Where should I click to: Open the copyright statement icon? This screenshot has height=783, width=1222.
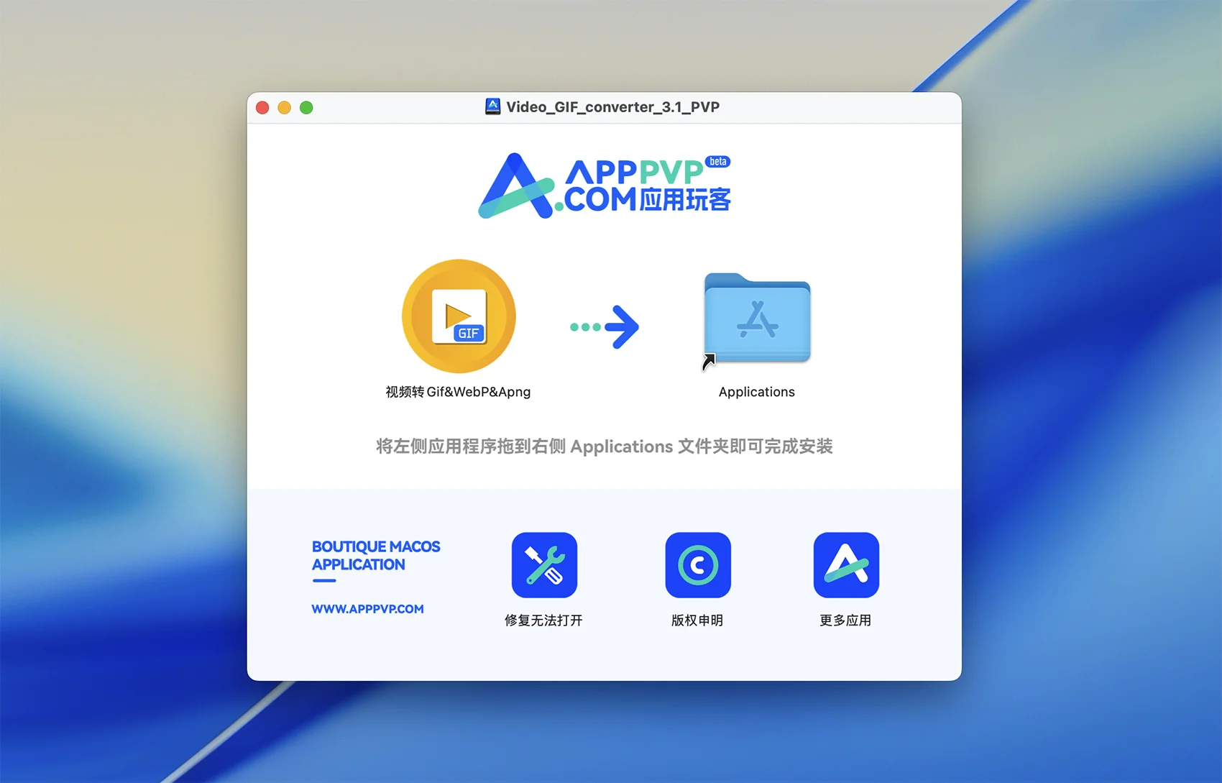(697, 565)
